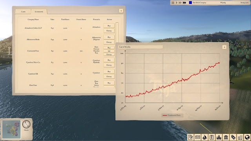Open the bank building icon
This screenshot has width=251, height=141.
pyautogui.click(x=226, y=137)
